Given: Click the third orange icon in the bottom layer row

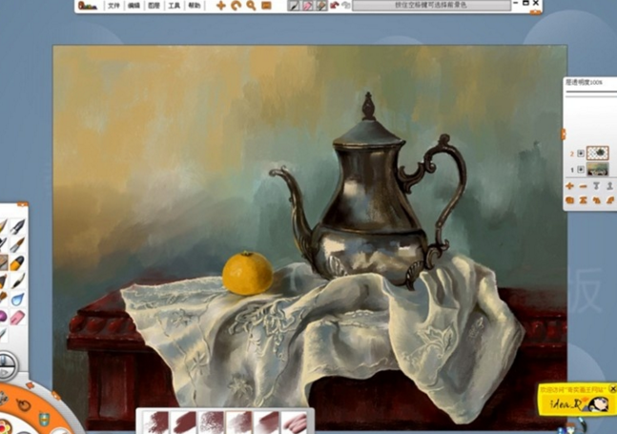Looking at the screenshot, I should coord(597,200).
